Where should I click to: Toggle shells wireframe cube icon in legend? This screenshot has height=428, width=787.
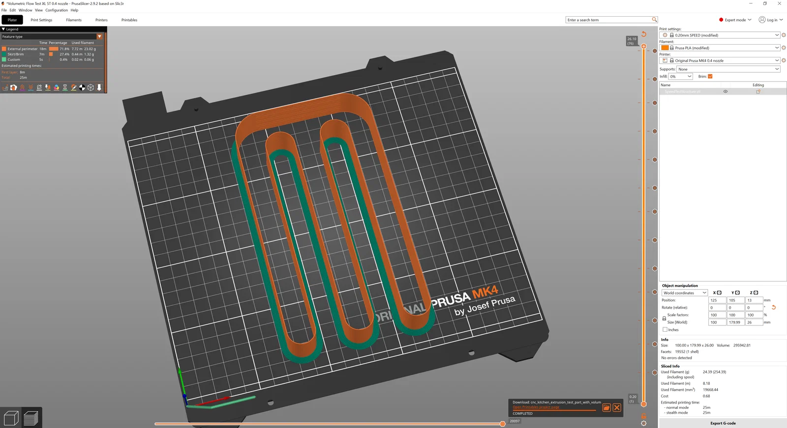(91, 87)
